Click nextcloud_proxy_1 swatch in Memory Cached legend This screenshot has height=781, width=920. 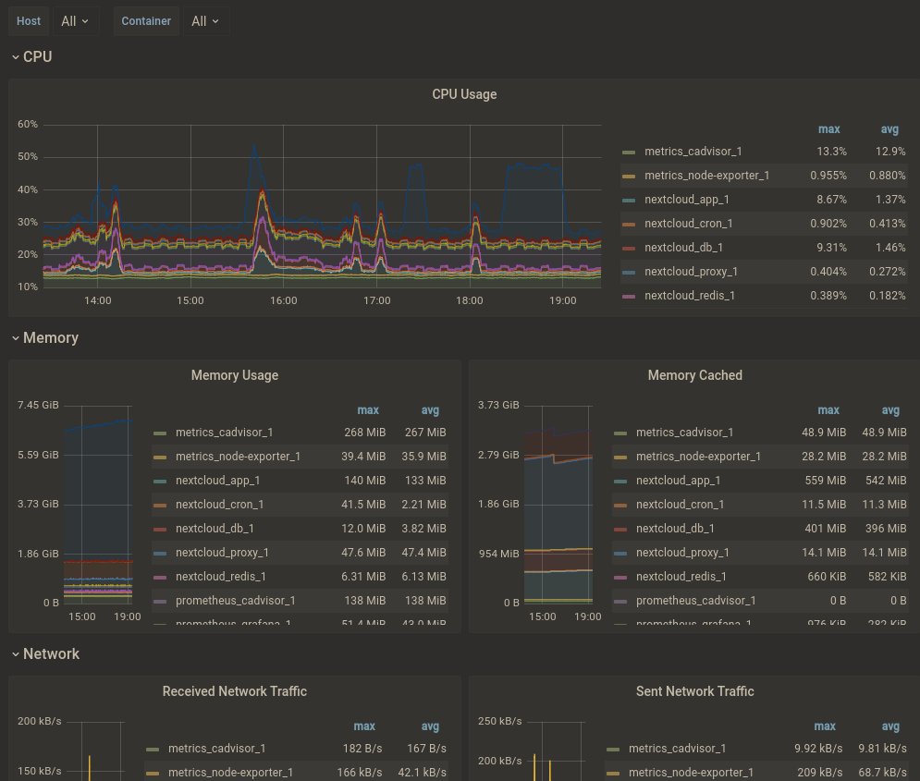[x=620, y=554]
